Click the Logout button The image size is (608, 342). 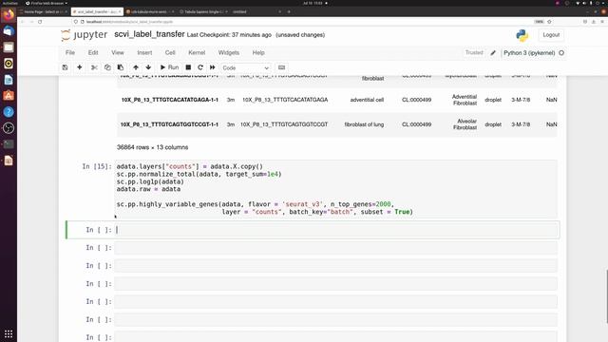tap(551, 35)
